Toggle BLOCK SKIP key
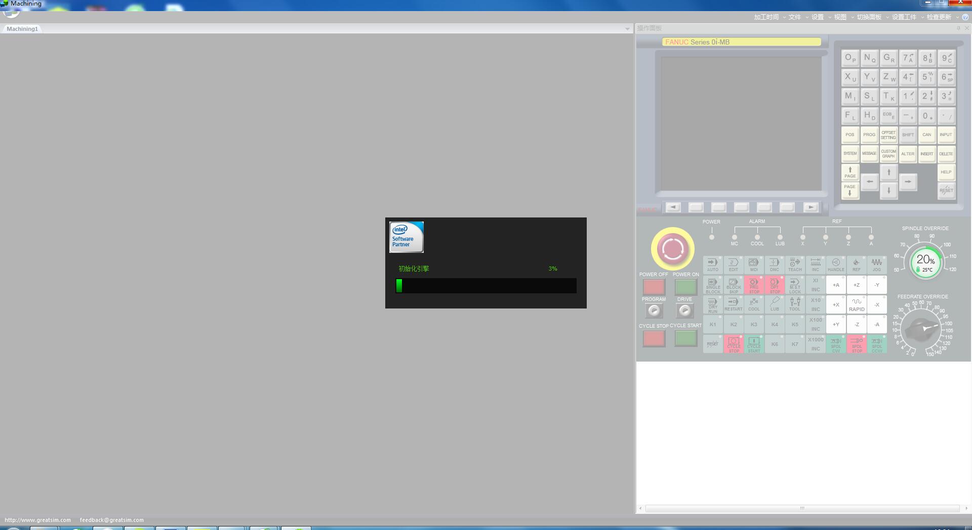Screen dimensions: 972x530 coord(733,285)
